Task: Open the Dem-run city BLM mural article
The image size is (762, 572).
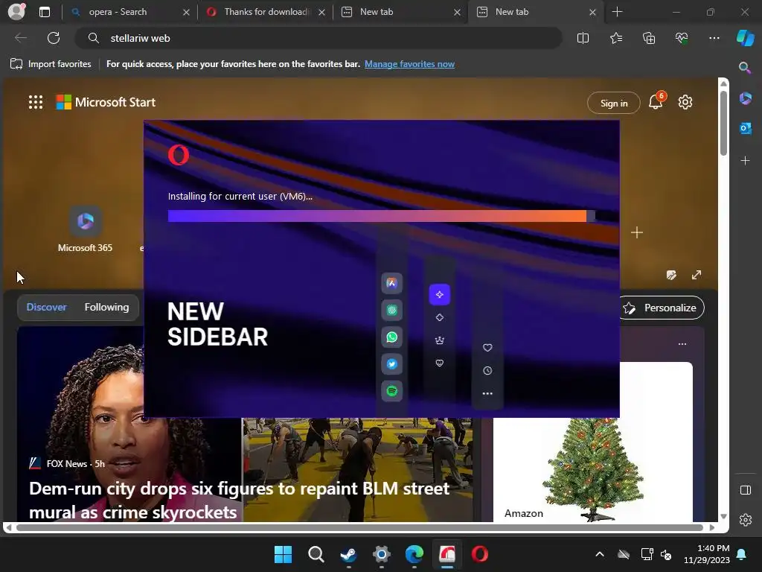Action: click(239, 500)
